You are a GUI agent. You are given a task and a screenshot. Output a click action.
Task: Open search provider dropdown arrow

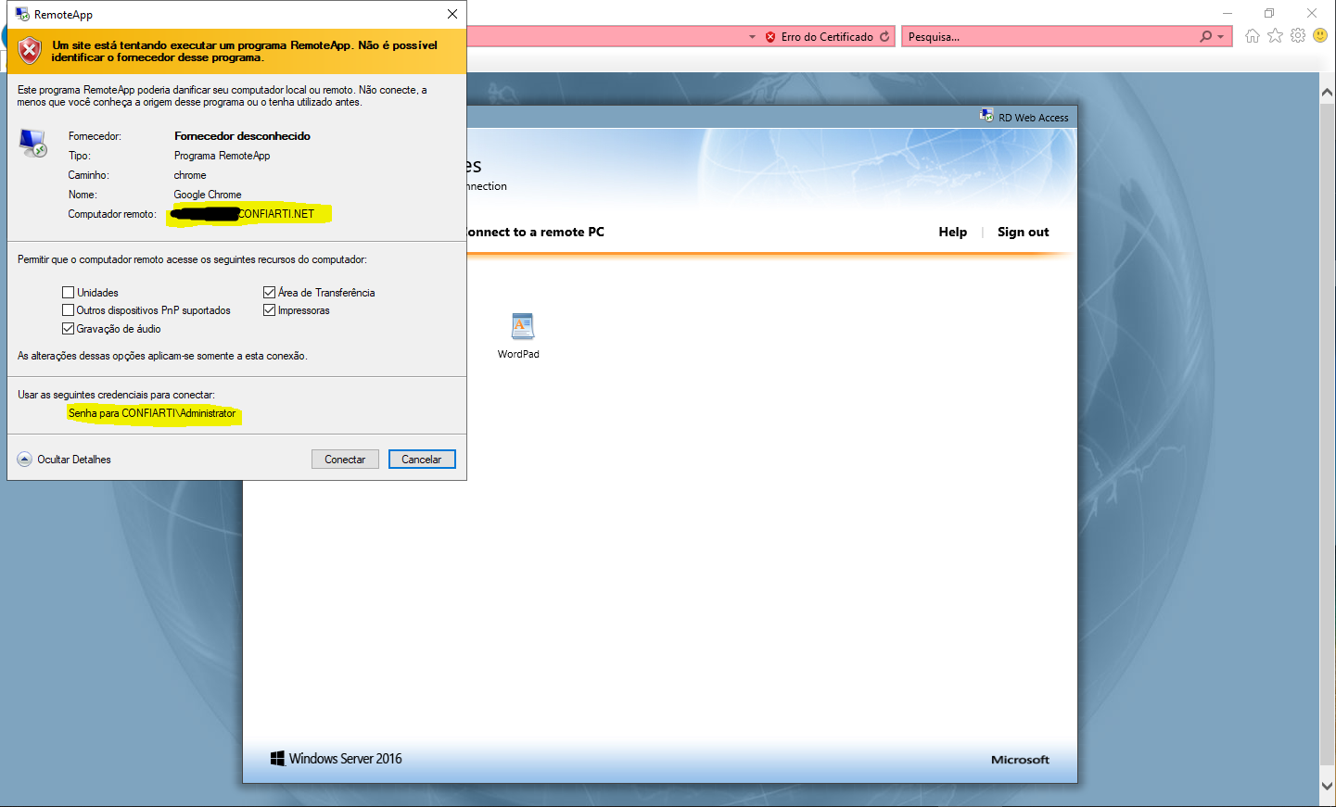(1220, 37)
